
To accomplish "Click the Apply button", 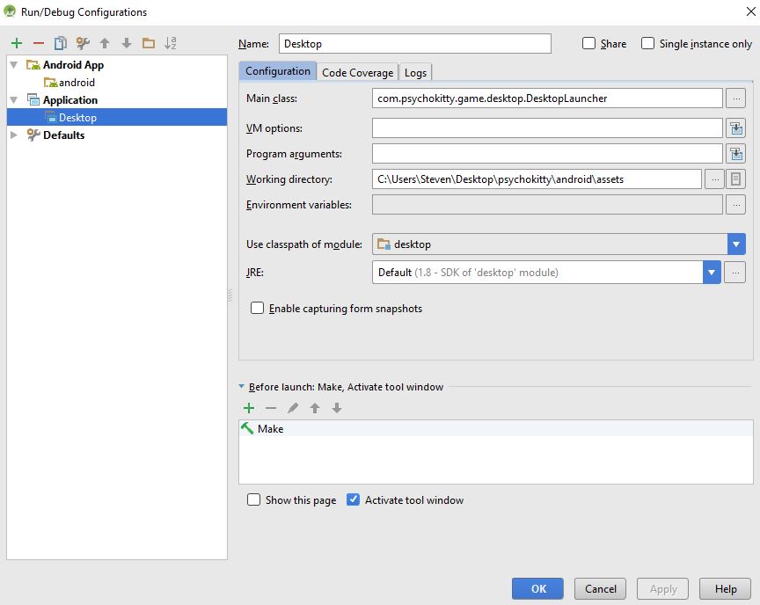I will [x=663, y=588].
